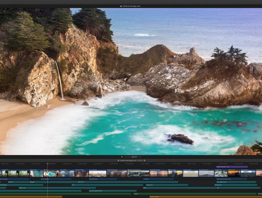Select the Big Sur clip thumbnail
This screenshot has height=198, width=262.
(51, 174)
